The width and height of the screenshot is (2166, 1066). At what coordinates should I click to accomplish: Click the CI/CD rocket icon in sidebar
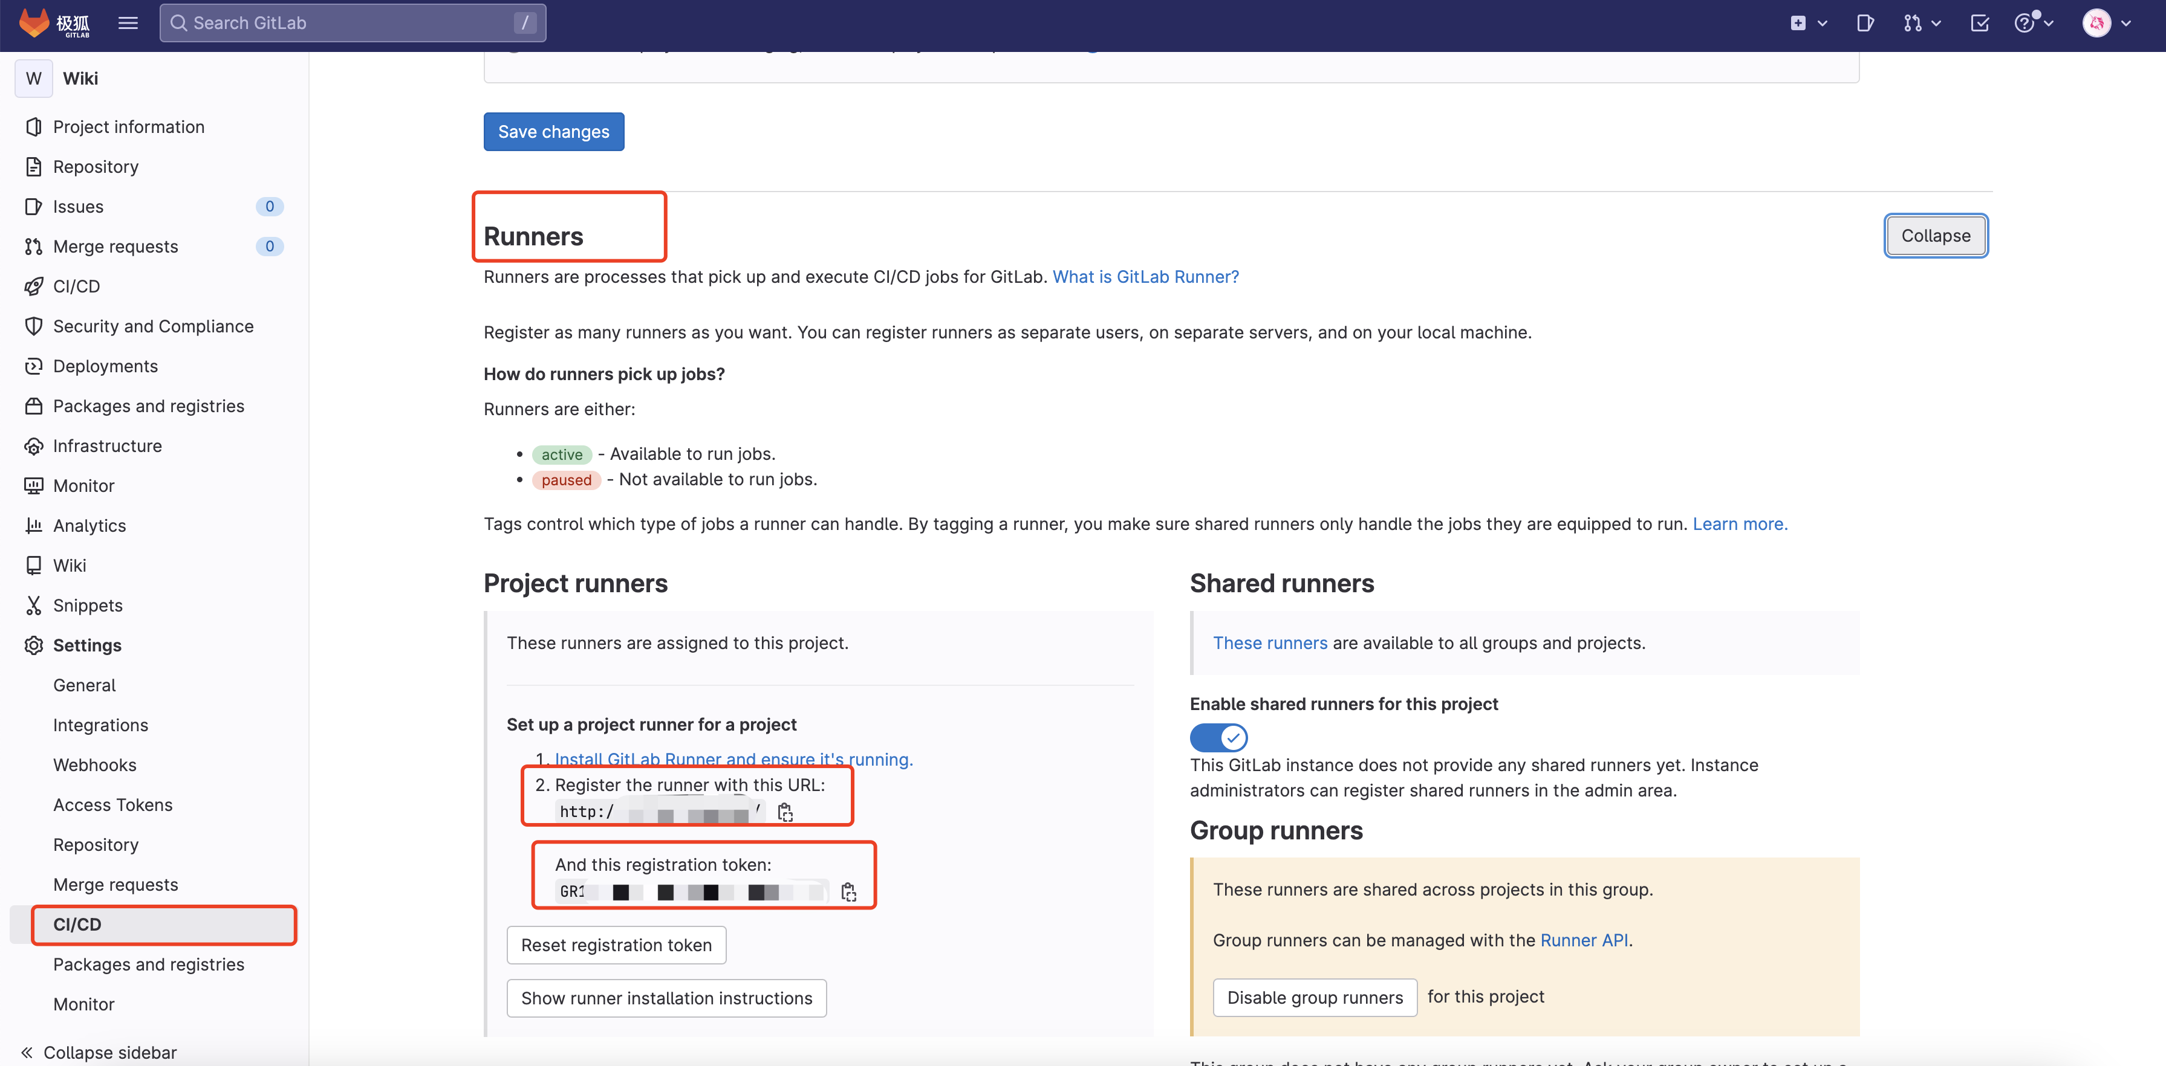pos(34,286)
